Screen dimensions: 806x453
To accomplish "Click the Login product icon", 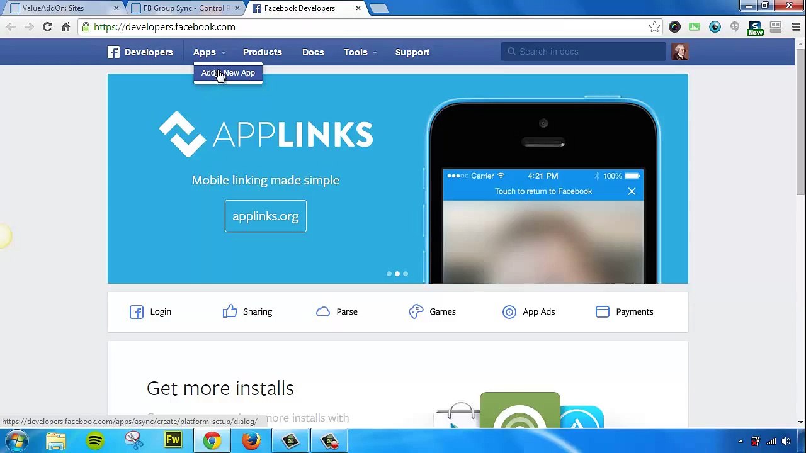I will coord(137,311).
